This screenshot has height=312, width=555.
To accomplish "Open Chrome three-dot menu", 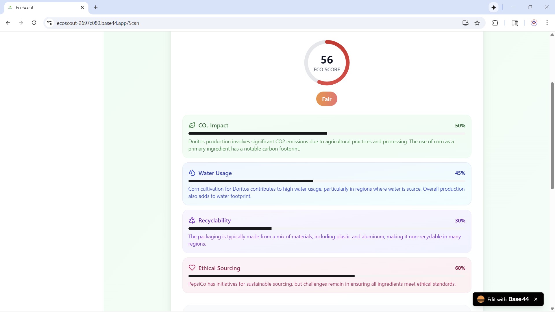I will (547, 23).
